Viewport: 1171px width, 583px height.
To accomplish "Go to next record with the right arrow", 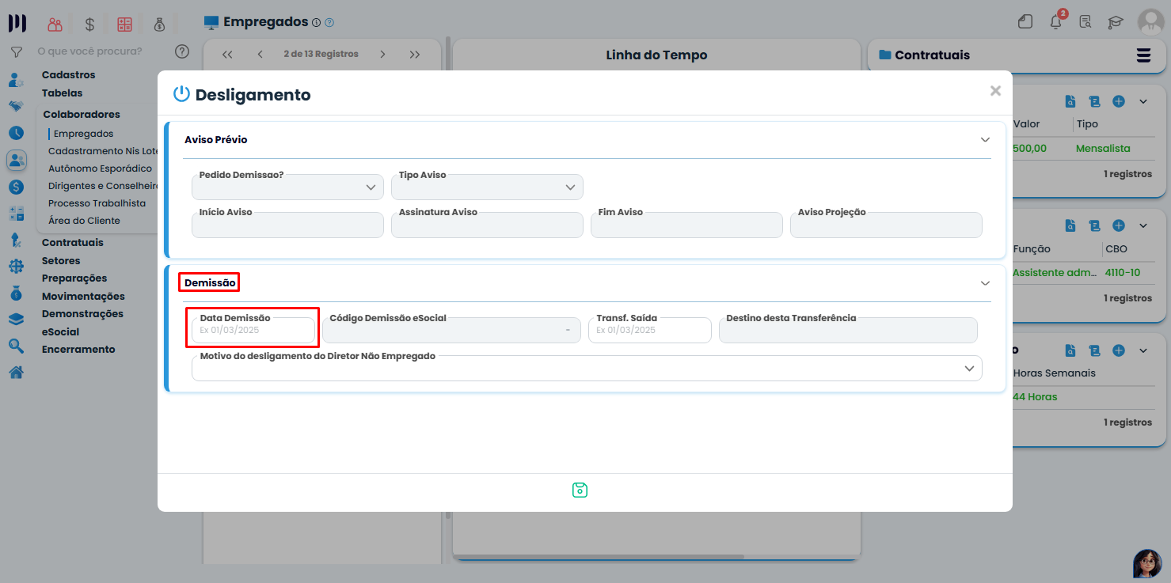I will tap(382, 54).
